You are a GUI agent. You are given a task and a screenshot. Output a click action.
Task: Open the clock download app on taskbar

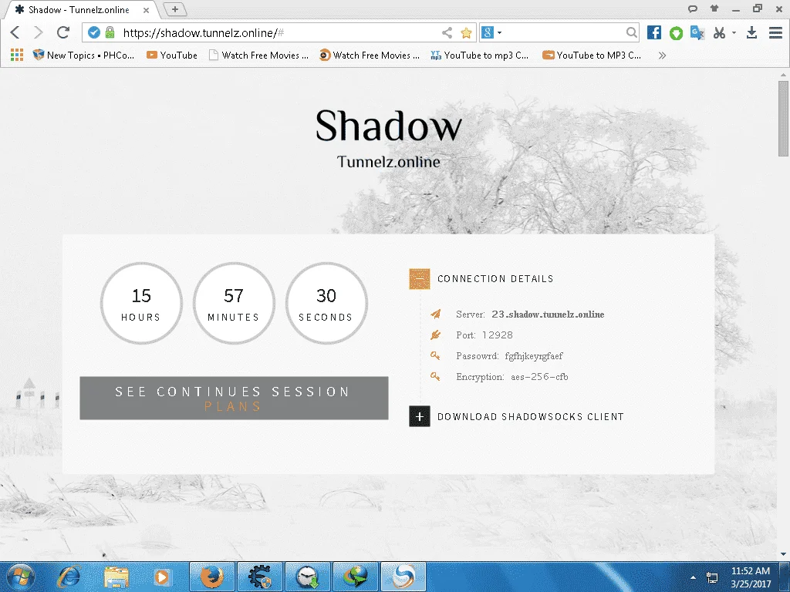pyautogui.click(x=307, y=577)
